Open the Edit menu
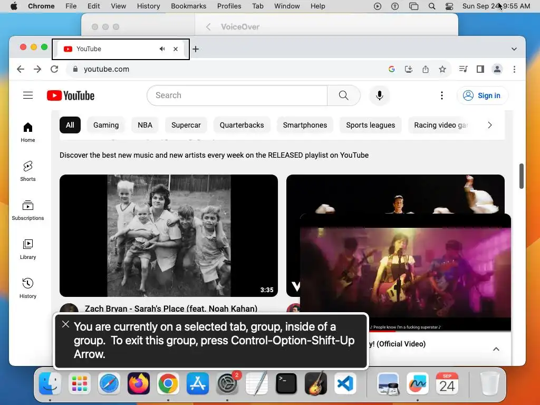The image size is (540, 405). coord(93,6)
